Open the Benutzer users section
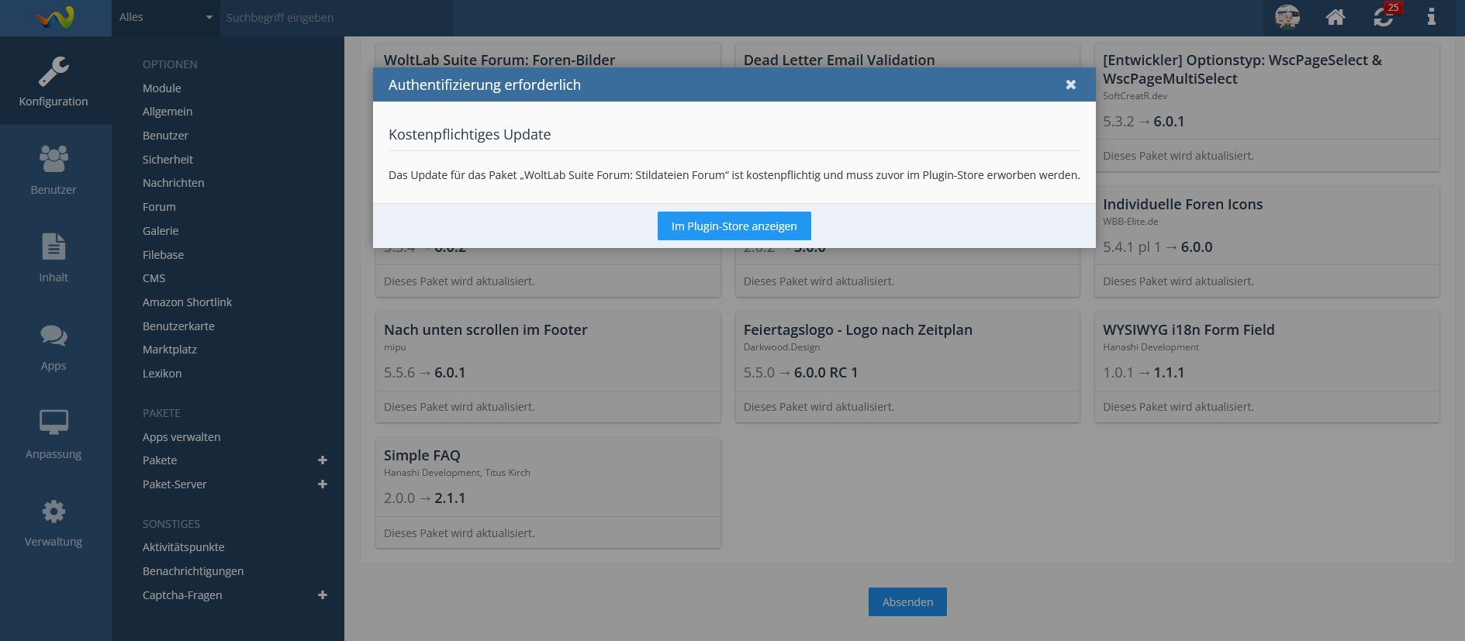 [54, 170]
